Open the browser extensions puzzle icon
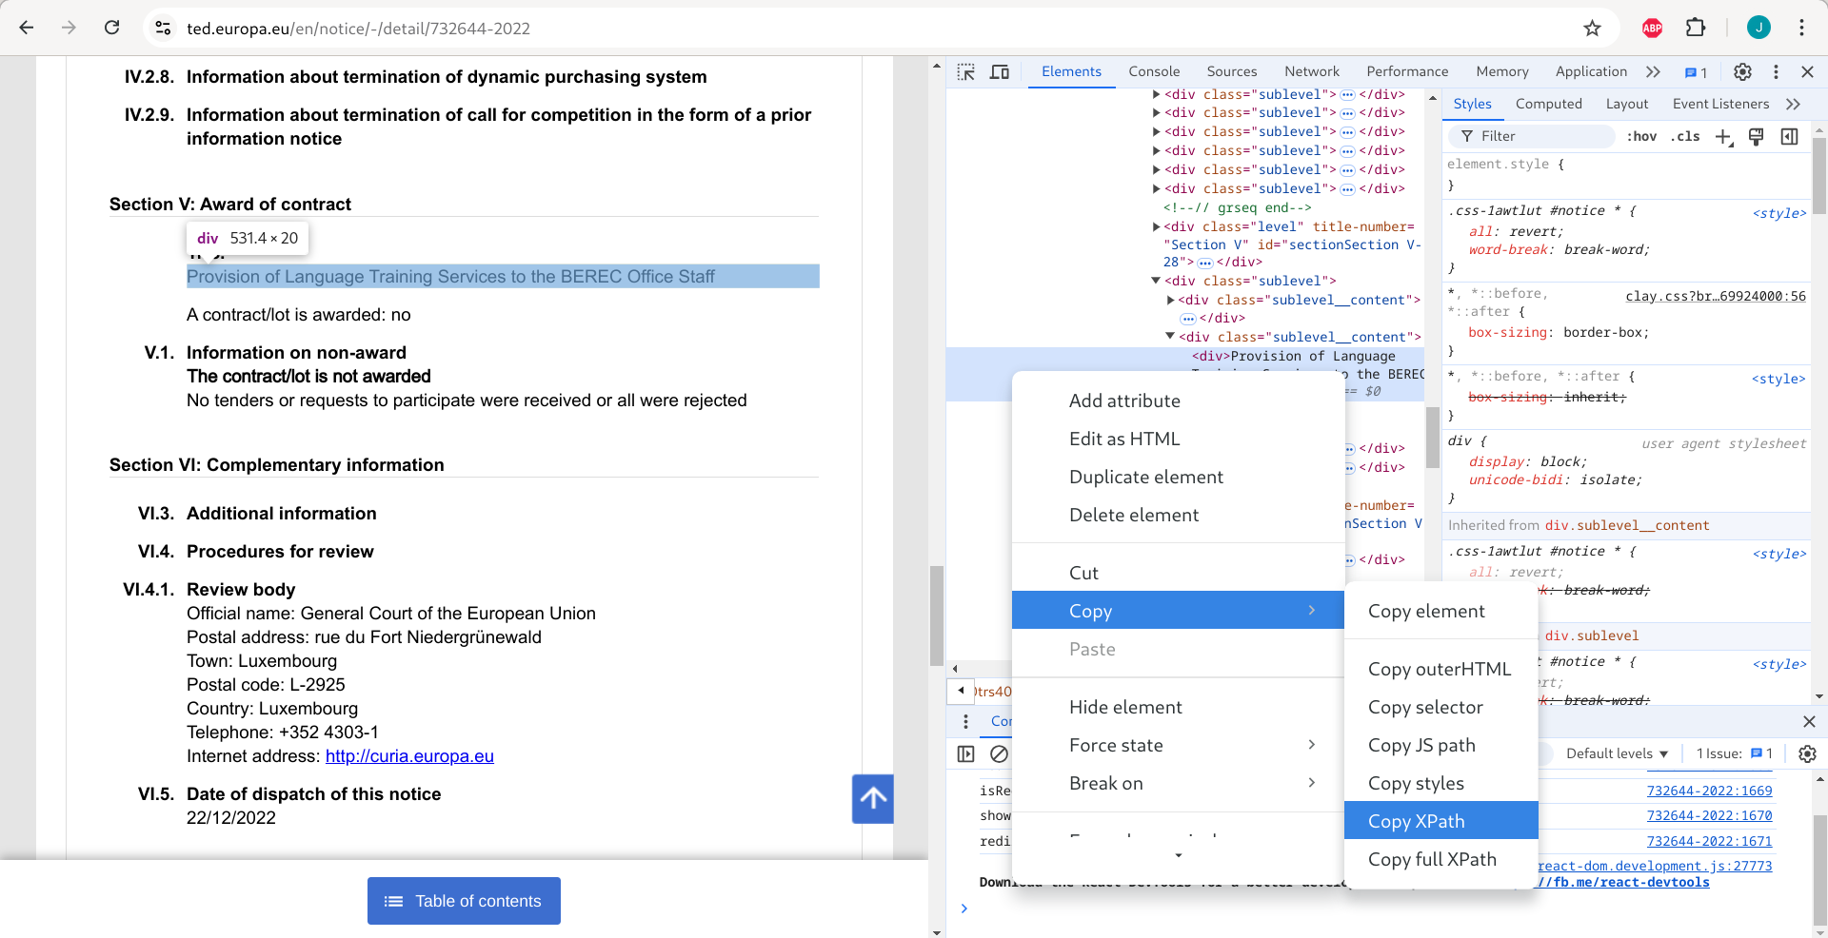Viewport: 1828px width, 938px height. point(1697,28)
